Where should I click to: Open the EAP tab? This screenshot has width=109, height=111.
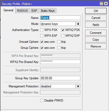click(34, 10)
